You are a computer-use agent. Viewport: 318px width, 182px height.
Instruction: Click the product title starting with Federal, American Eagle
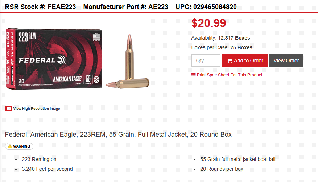point(118,135)
